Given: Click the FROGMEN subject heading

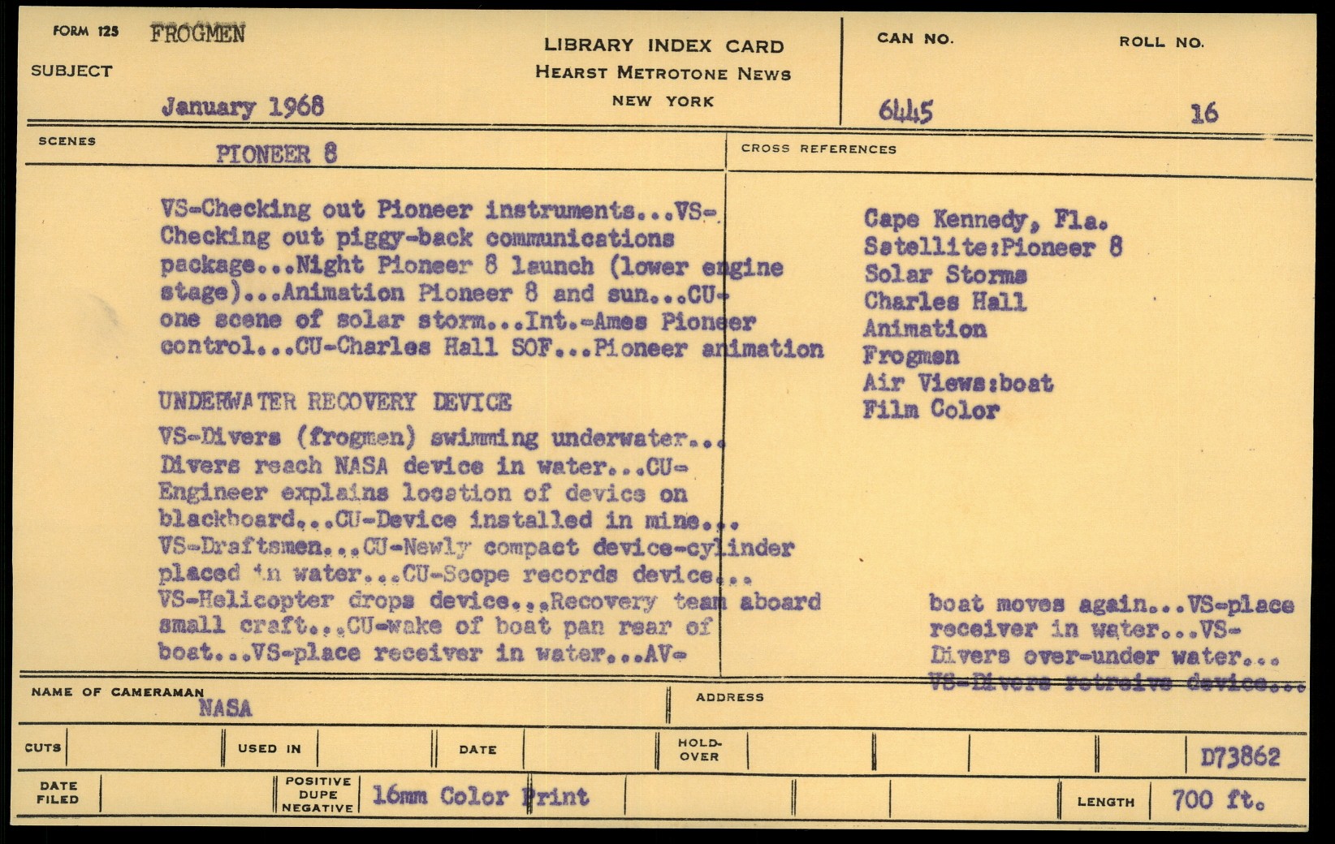Looking at the screenshot, I should (197, 34).
